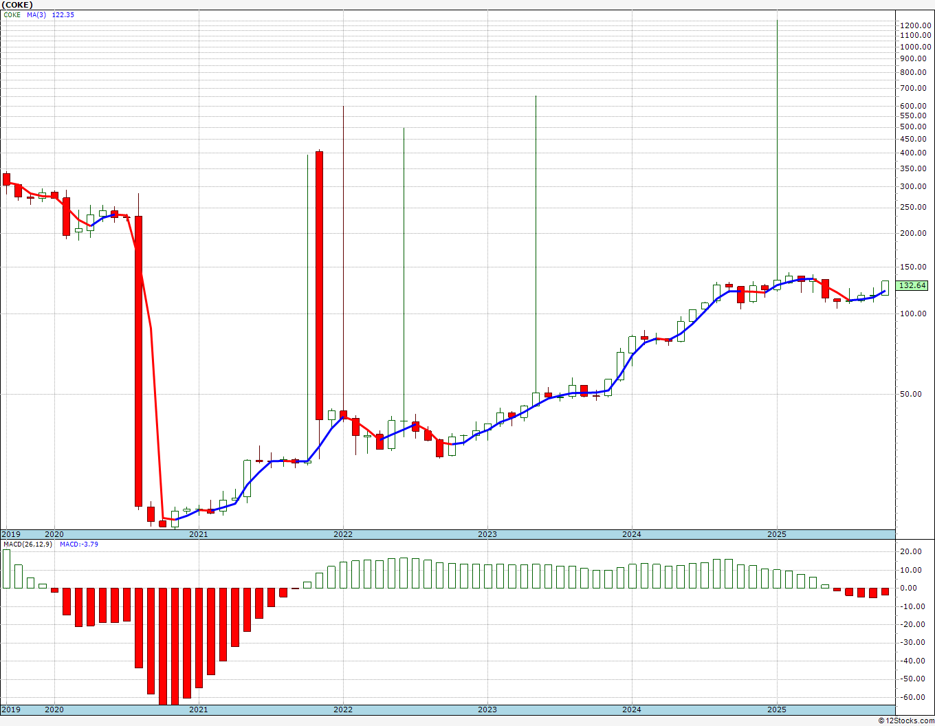The width and height of the screenshot is (935, 726).
Task: Click the 1000.00 price axis label
Action: 915,47
